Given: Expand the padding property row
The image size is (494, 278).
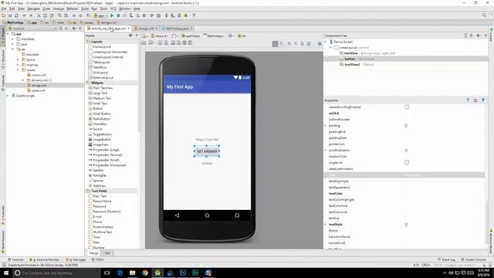Looking at the screenshot, I should click(x=326, y=125).
